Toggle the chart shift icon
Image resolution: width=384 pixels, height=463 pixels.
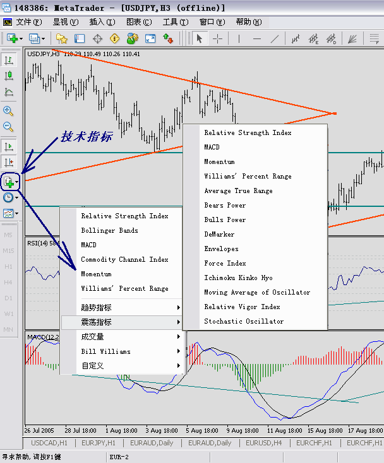9,162
